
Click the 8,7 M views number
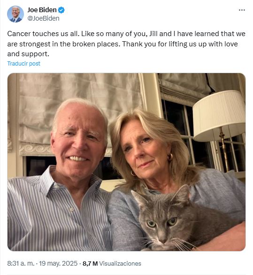click(90, 263)
